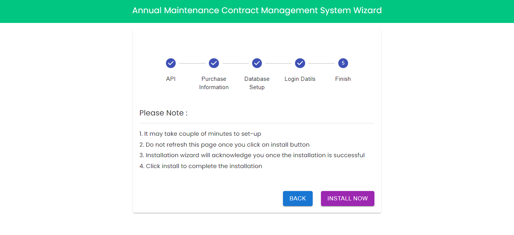Click the Login Datils checkmark icon
514x235 pixels.
pyautogui.click(x=300, y=63)
